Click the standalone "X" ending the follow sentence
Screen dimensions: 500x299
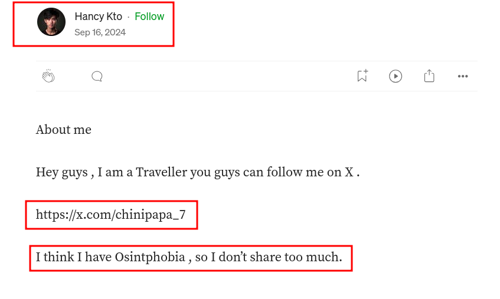coord(349,172)
